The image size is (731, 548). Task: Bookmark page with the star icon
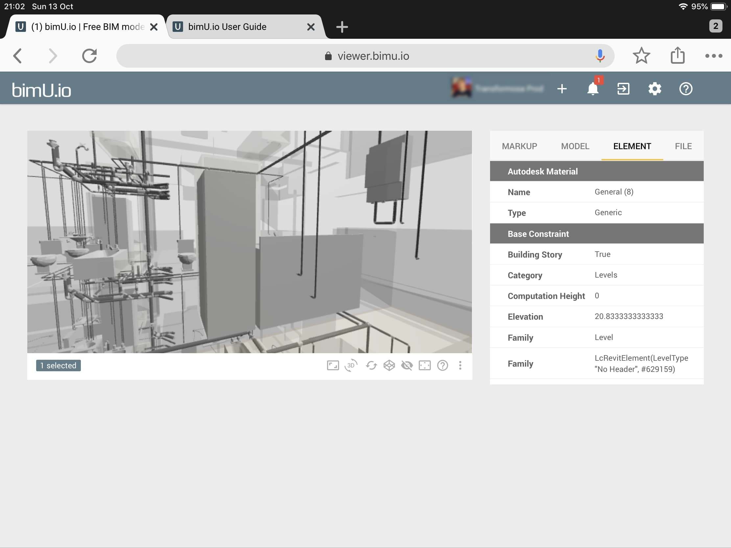(641, 56)
